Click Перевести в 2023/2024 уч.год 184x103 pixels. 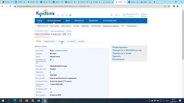pyautogui.click(x=127, y=50)
